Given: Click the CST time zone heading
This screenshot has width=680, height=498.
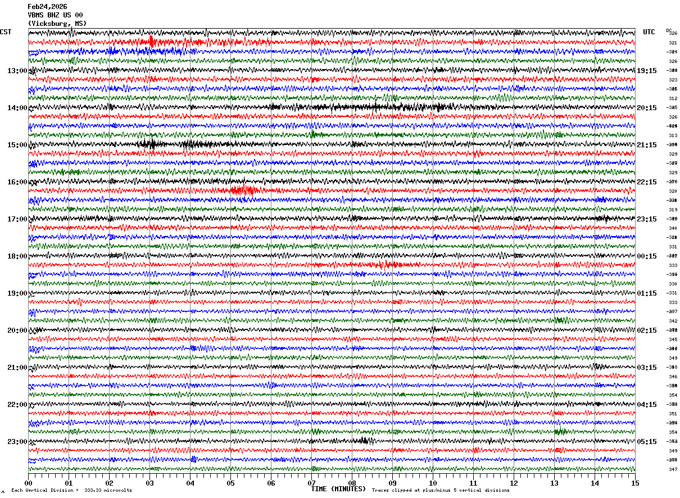Looking at the screenshot, I should [6, 32].
